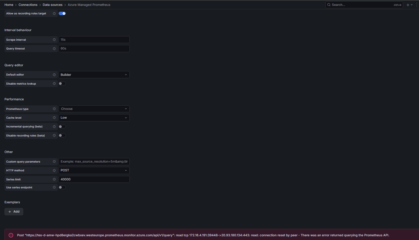Enable Use series endpoint switch

(x=62, y=187)
